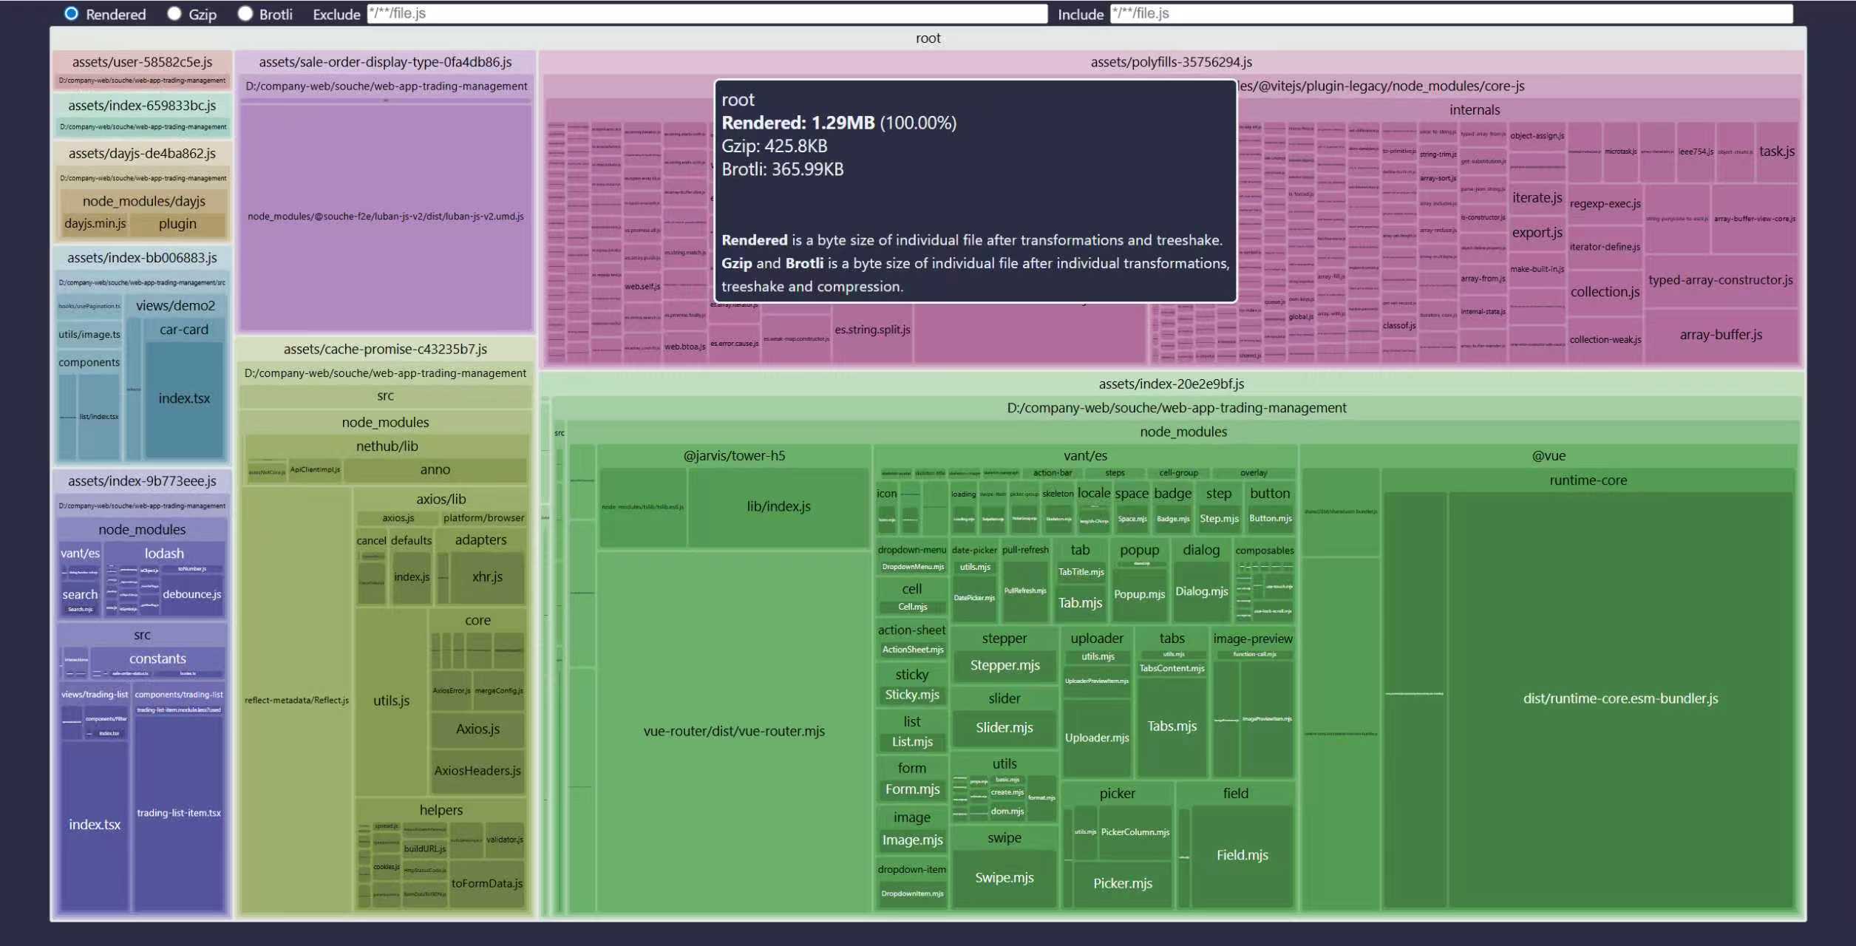1856x946 pixels.
Task: Click the root treemap header
Action: click(x=928, y=38)
